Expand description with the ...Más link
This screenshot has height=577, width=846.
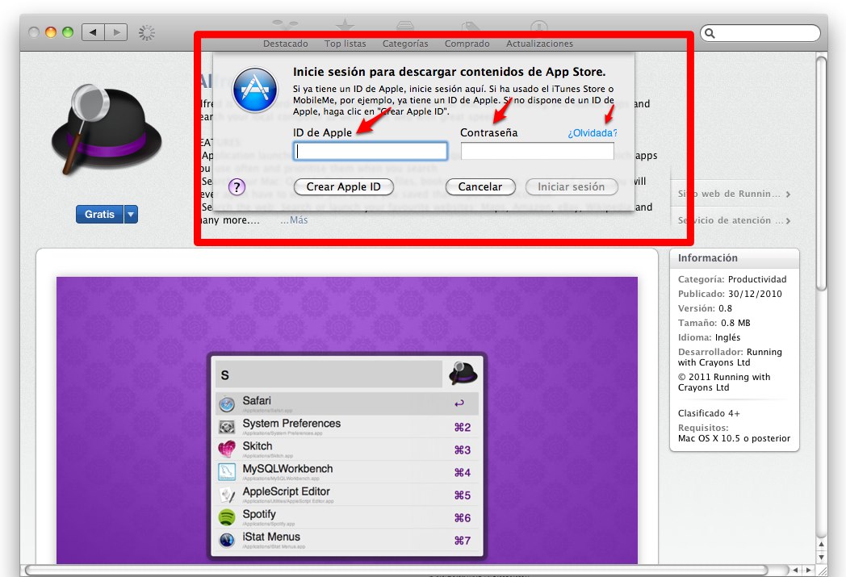click(294, 220)
